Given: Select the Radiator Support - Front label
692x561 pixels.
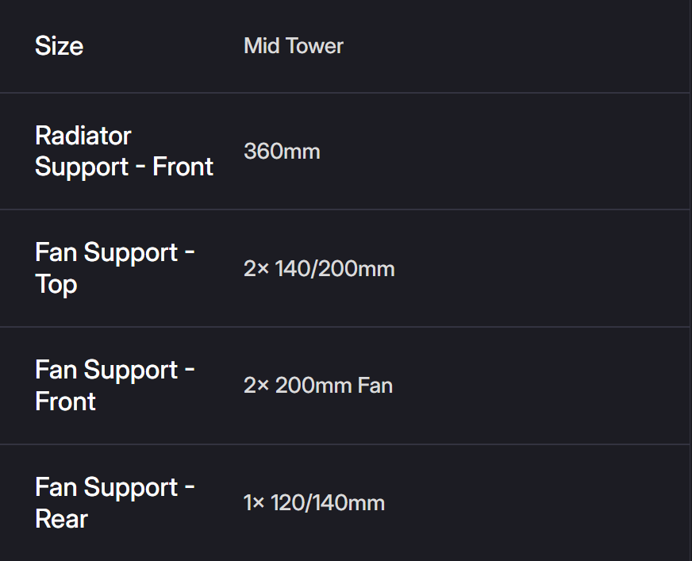Looking at the screenshot, I should 124,151.
